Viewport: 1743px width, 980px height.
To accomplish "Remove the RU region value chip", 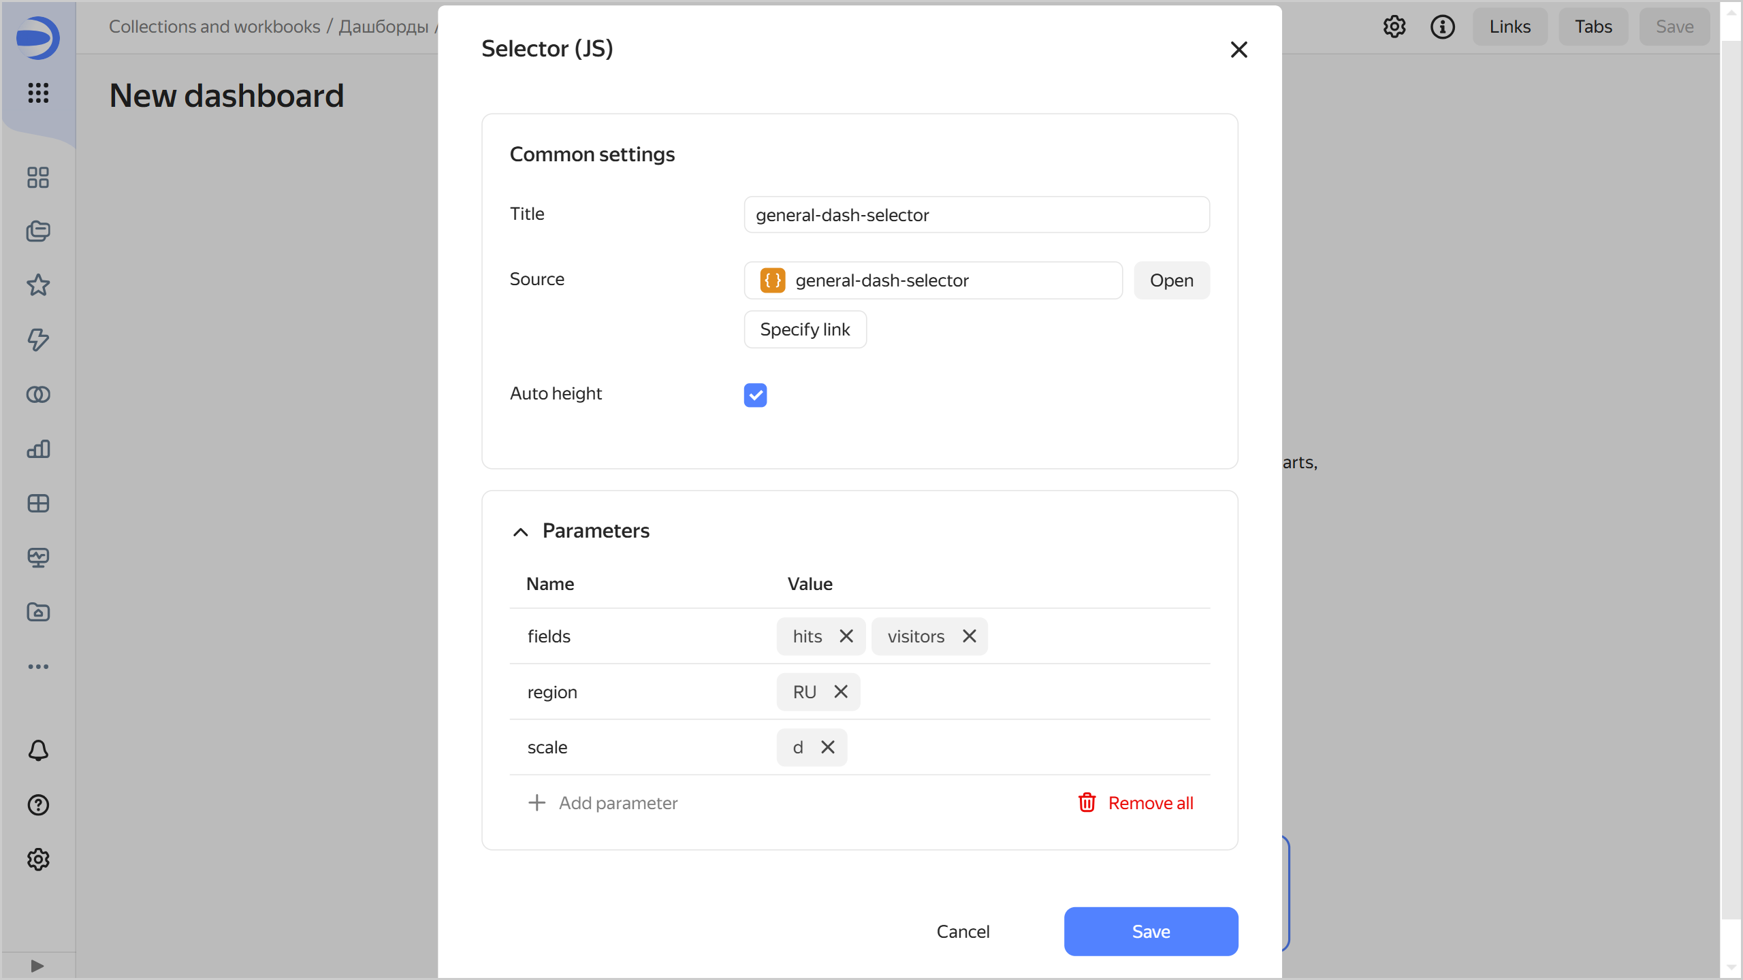I will 840,691.
